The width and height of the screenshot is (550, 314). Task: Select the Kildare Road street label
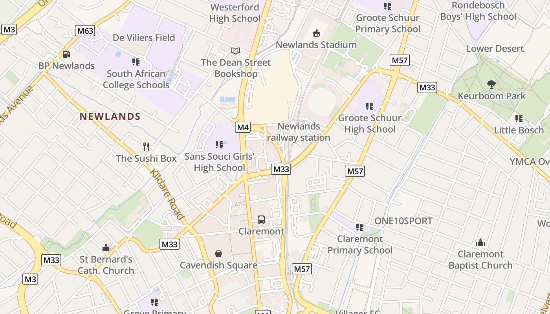click(167, 195)
